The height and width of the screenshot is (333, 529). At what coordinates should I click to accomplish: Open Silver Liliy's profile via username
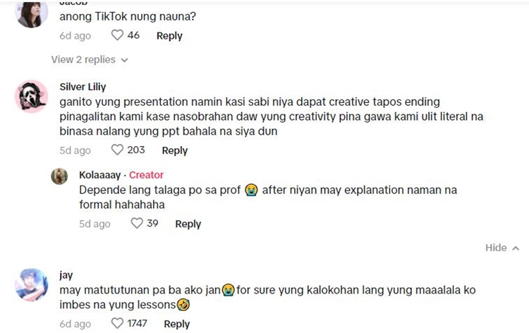[x=83, y=87]
